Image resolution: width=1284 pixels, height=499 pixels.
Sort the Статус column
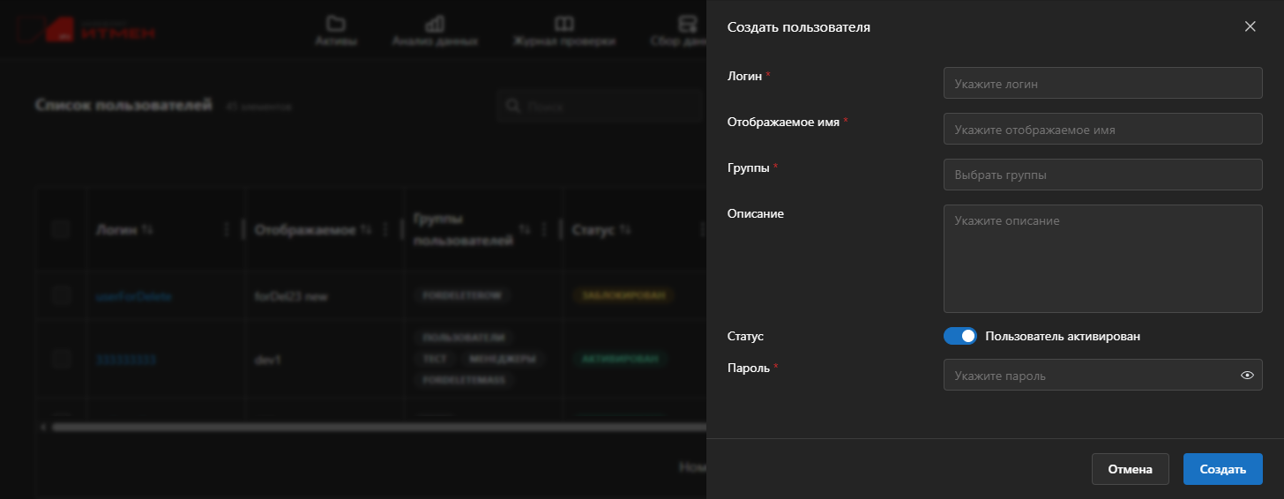[625, 229]
